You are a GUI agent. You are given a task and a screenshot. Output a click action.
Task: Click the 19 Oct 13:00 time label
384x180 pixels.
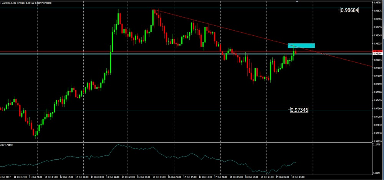298,177
